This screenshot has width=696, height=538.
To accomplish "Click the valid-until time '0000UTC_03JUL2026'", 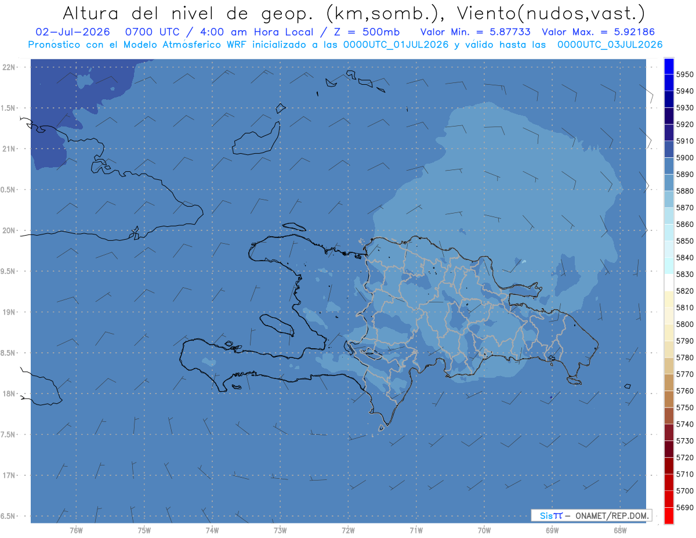I will pyautogui.click(x=610, y=45).
